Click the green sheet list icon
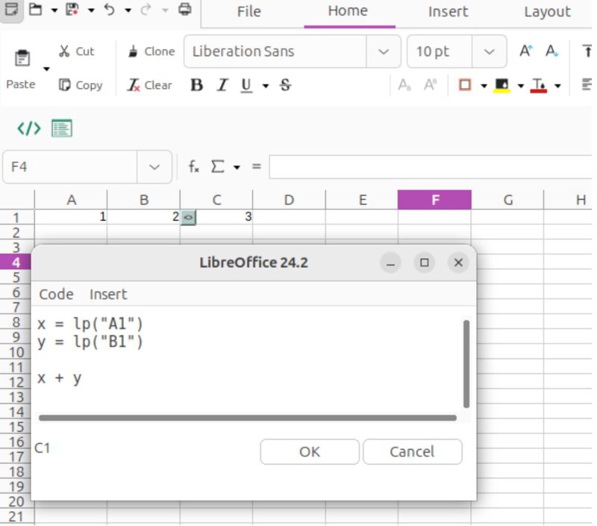The height and width of the screenshot is (526, 597). point(62,128)
